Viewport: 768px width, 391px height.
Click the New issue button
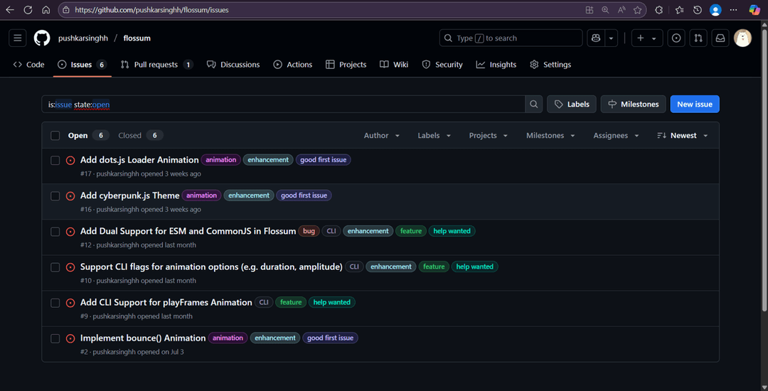(695, 105)
